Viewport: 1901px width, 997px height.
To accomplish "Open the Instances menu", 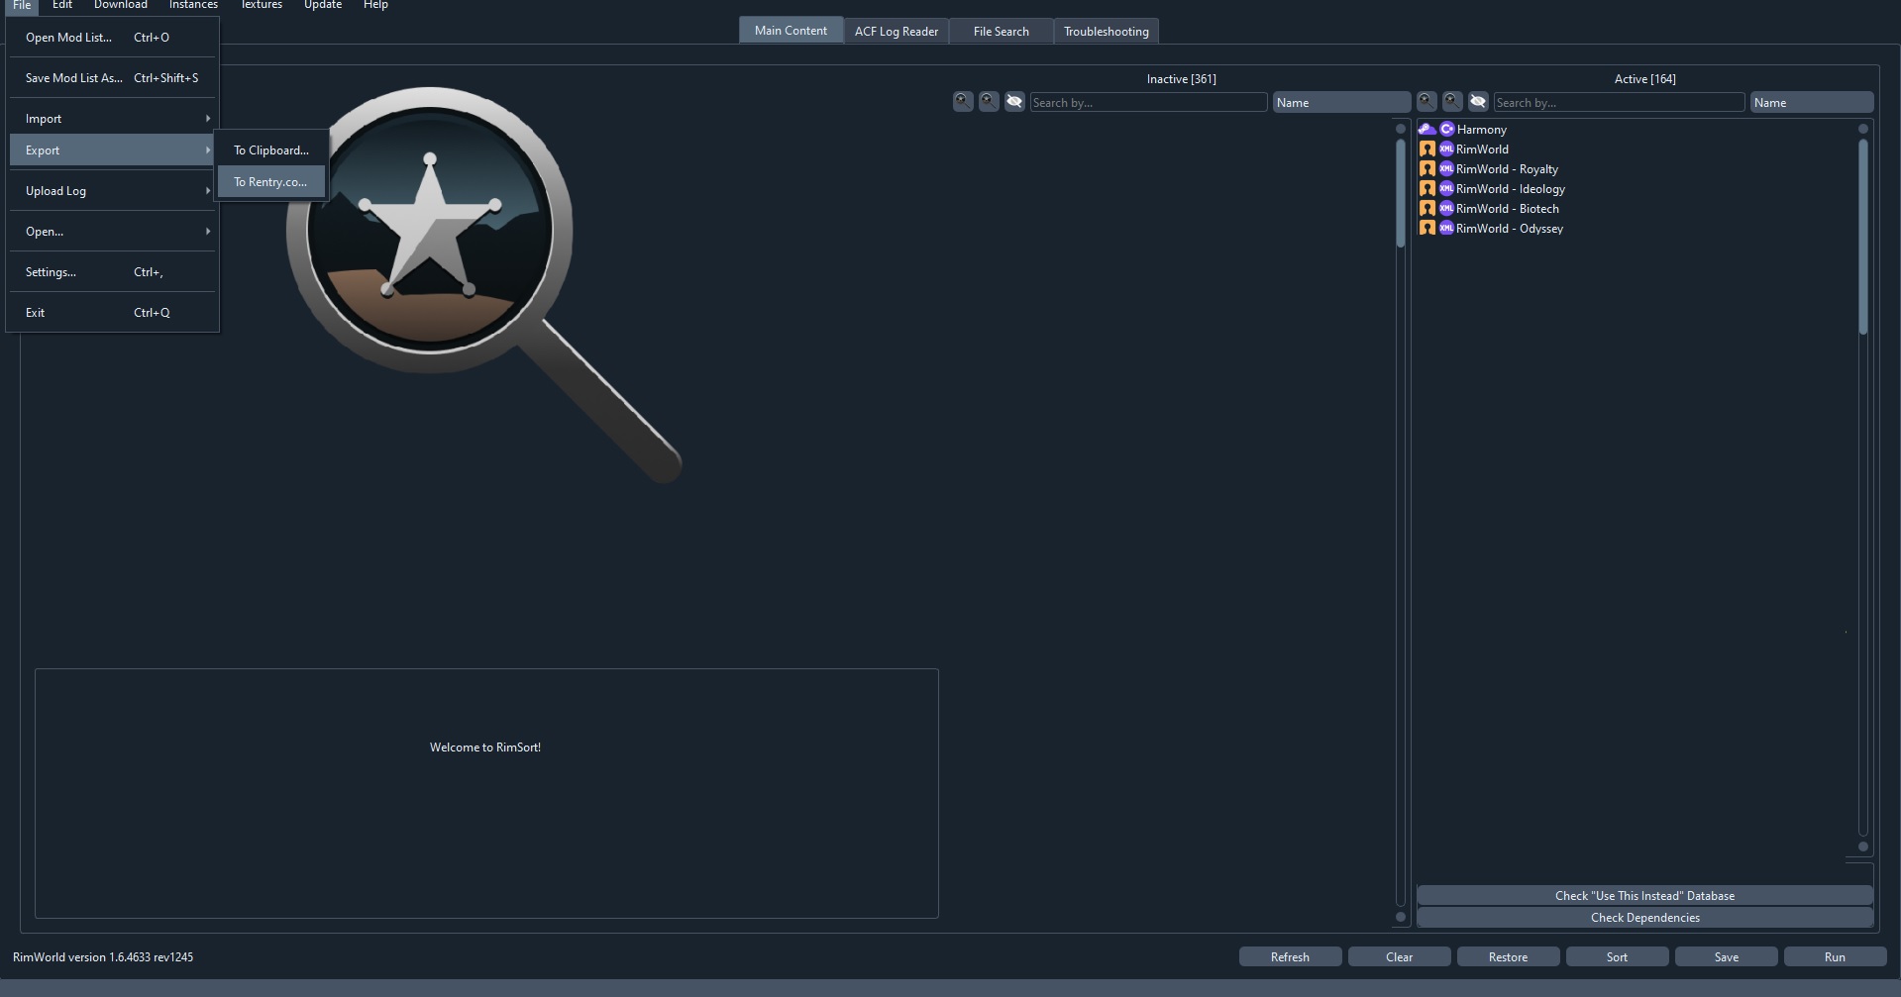I will click(193, 5).
